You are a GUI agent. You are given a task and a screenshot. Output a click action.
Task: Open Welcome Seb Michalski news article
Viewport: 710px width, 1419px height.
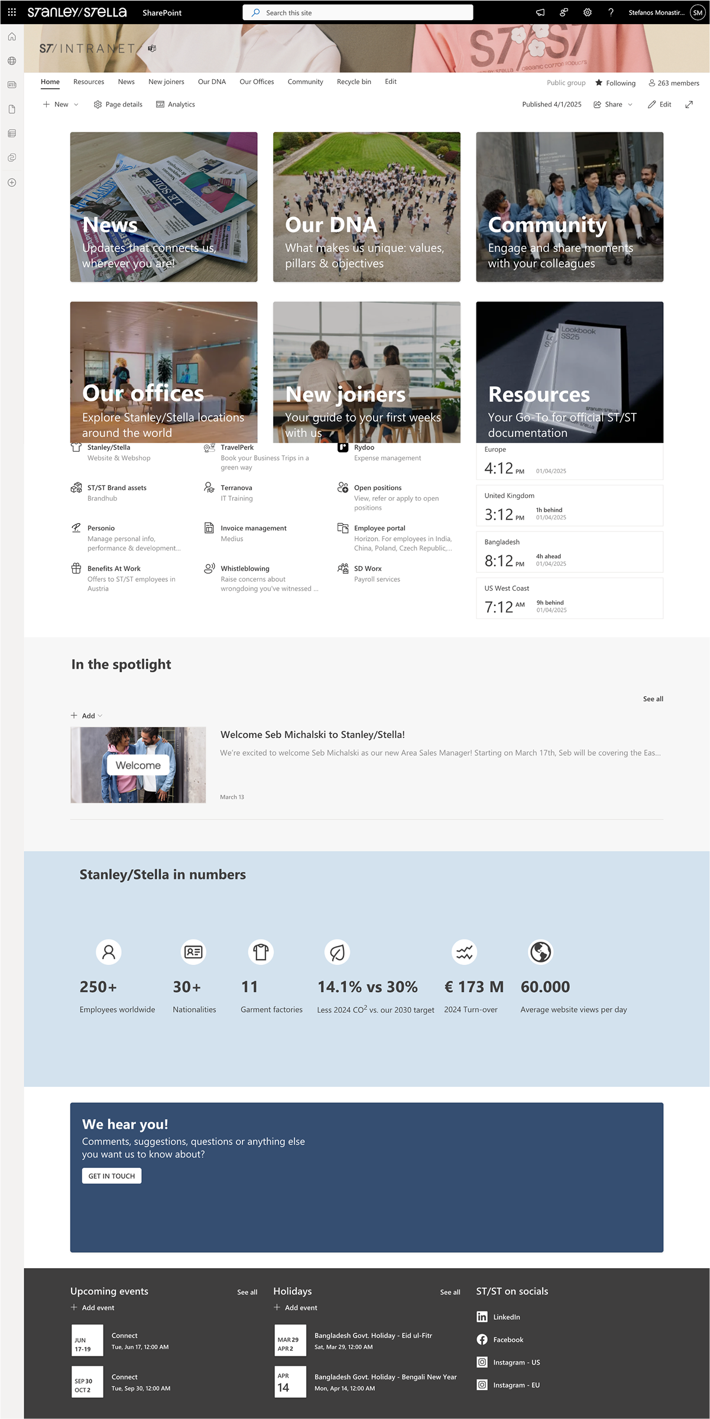point(313,735)
